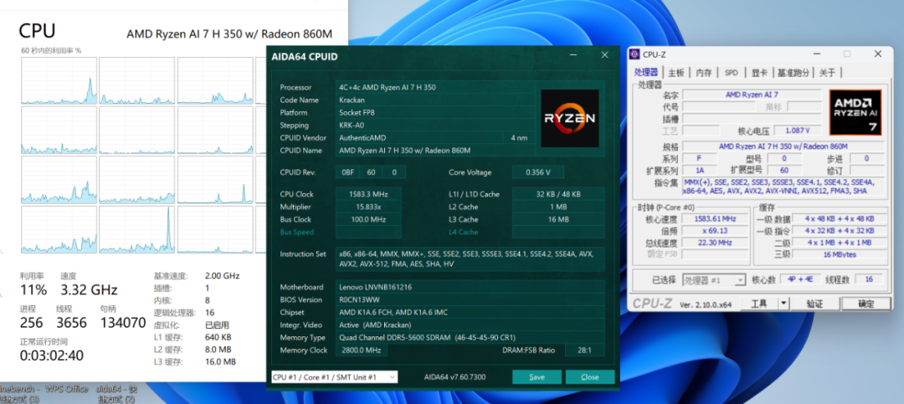Click the Multiplier value 15.833x
Screen dimensions: 904x404
(x=368, y=207)
